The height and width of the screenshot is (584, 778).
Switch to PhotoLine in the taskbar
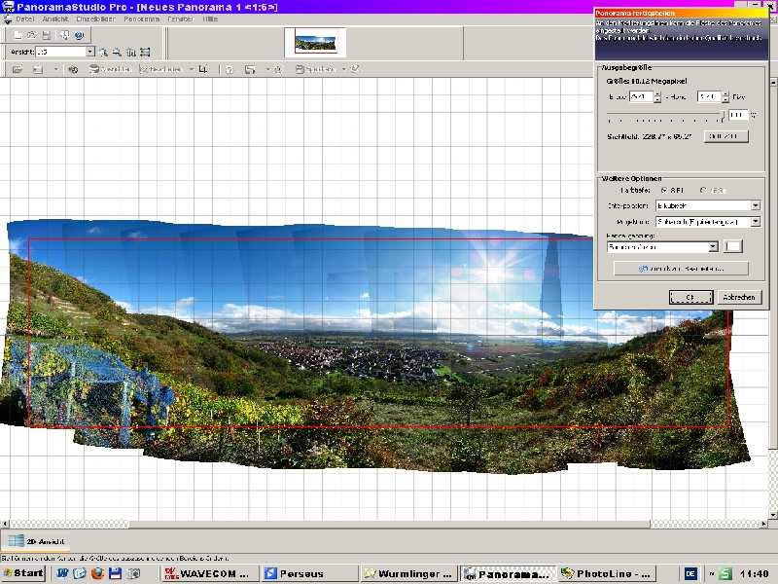(606, 573)
